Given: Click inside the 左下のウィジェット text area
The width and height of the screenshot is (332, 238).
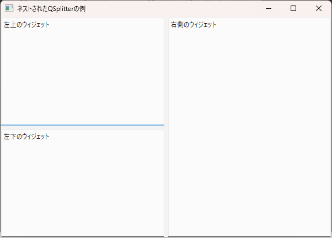Looking at the screenshot, I should pos(82,183).
